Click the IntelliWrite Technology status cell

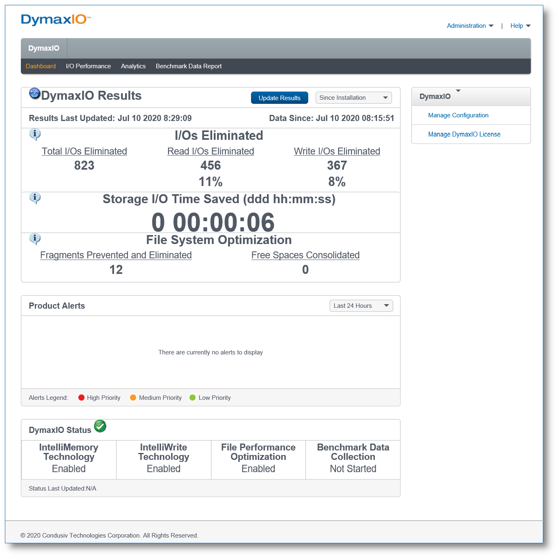point(164,459)
